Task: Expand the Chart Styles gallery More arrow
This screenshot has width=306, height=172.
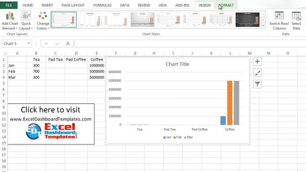Action: tap(263, 25)
